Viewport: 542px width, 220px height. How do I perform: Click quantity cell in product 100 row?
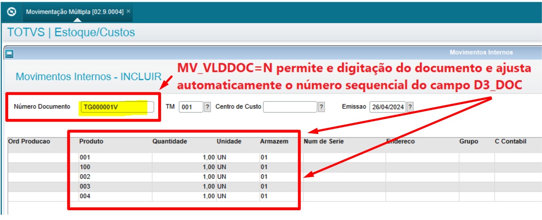pyautogui.click(x=184, y=167)
